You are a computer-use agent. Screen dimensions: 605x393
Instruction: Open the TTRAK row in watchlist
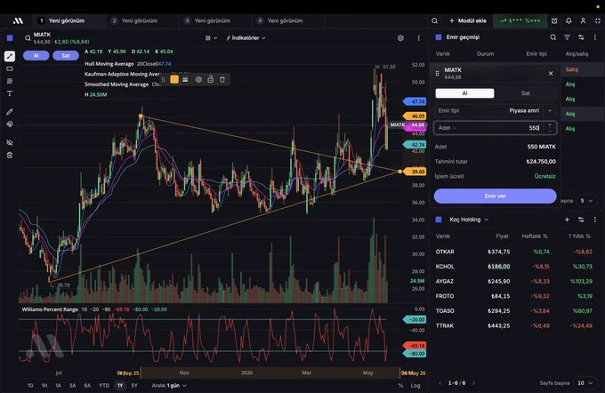point(515,326)
